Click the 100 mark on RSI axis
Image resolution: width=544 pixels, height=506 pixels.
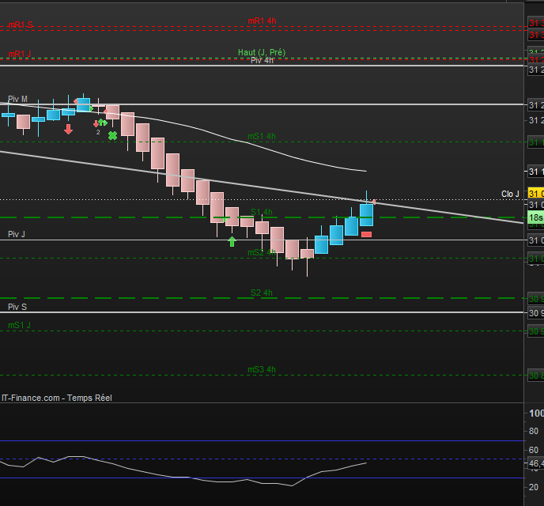[x=536, y=413]
